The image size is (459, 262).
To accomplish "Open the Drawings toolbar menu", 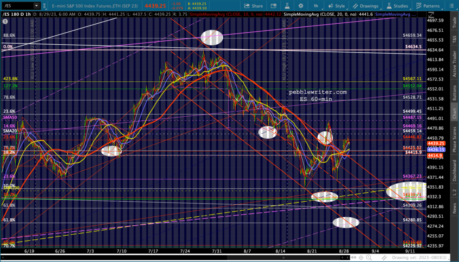I will click(x=365, y=6).
